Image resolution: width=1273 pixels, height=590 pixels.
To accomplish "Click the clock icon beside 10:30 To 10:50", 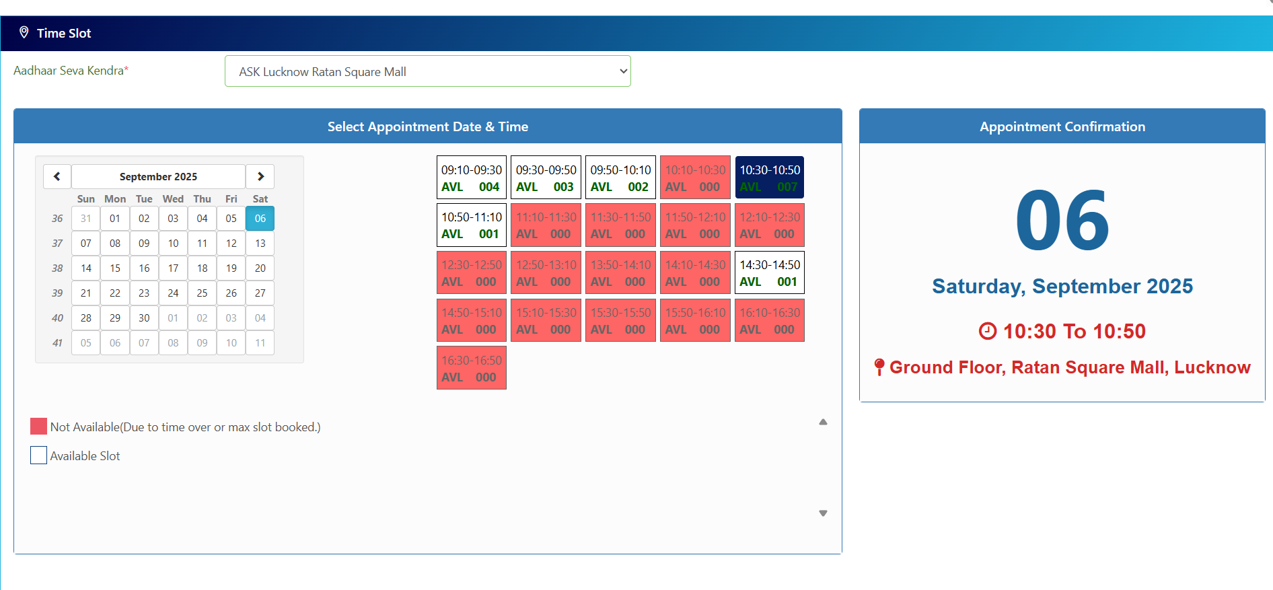I will point(987,331).
